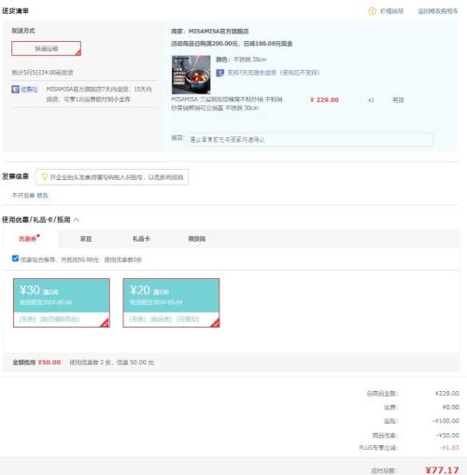
Task: Collapse the 使用优惠/礼品卡/抵用 section
Action: pyautogui.click(x=77, y=220)
